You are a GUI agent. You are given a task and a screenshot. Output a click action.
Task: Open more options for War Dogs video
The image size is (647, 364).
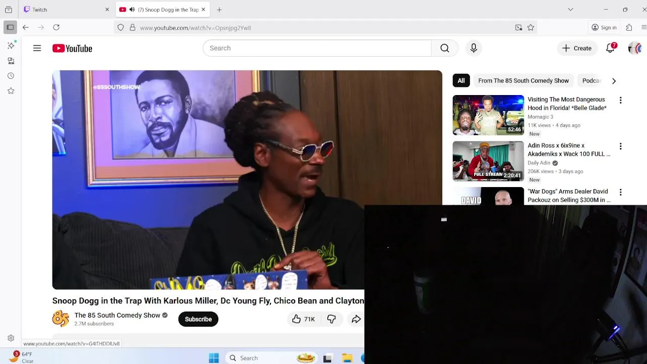click(620, 192)
